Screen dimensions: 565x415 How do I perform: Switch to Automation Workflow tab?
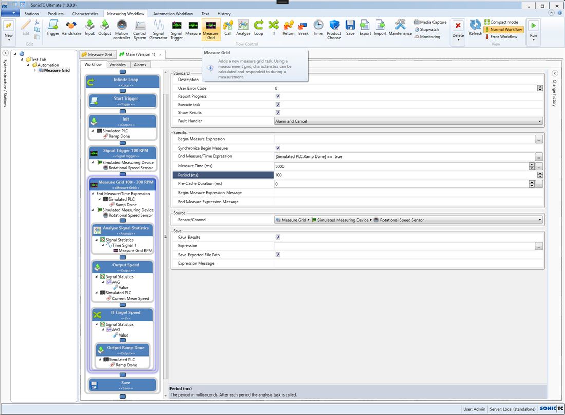pyautogui.click(x=173, y=14)
